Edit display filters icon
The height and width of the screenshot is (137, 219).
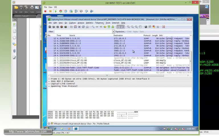pyautogui.click(x=150, y=27)
